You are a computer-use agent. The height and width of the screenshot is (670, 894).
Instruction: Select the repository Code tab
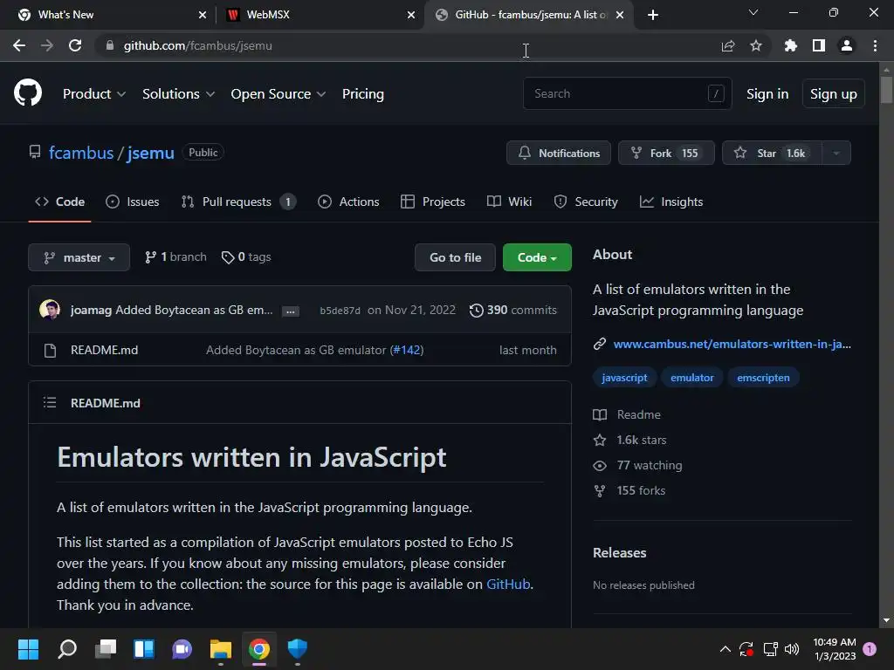59,202
